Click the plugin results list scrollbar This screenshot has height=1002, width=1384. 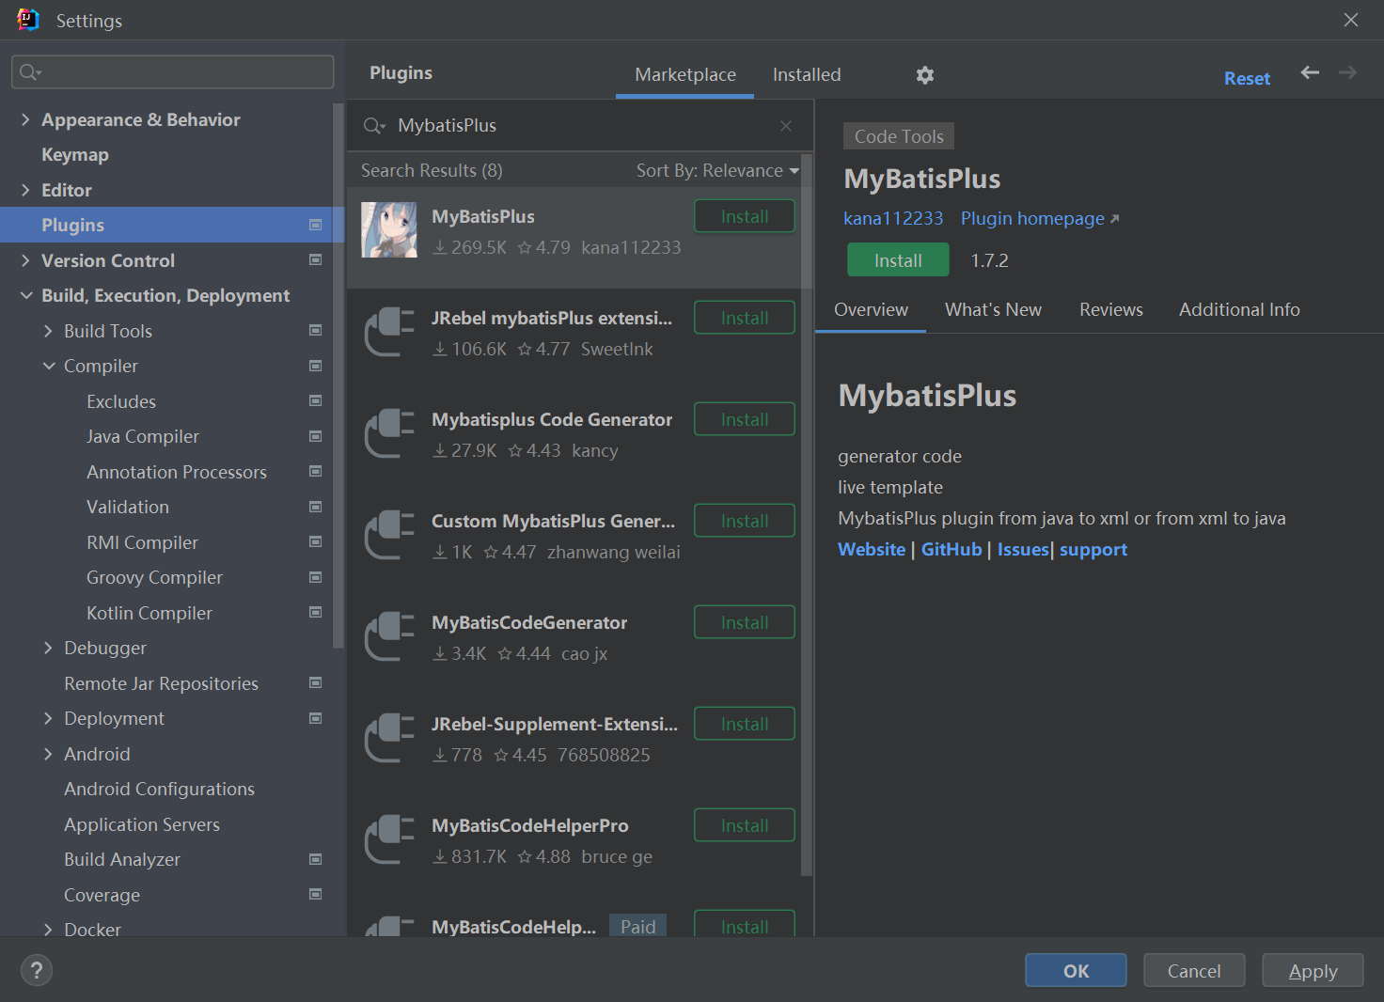[x=807, y=515]
